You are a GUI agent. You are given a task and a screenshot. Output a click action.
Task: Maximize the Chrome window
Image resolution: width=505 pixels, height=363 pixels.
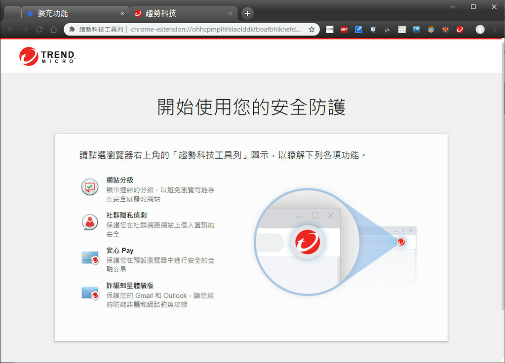(x=473, y=7)
